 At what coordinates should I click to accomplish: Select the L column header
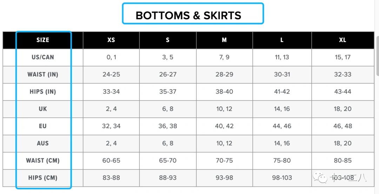coord(282,40)
